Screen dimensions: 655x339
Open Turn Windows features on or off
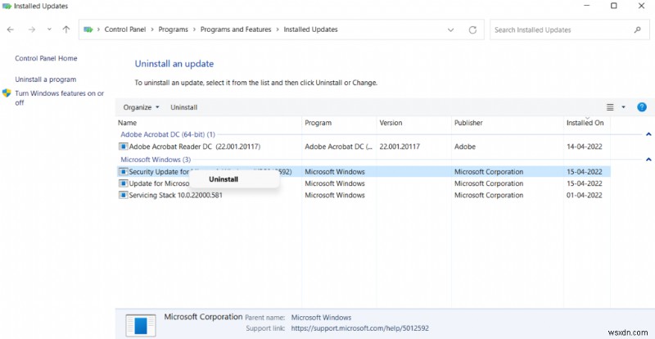pyautogui.click(x=59, y=97)
